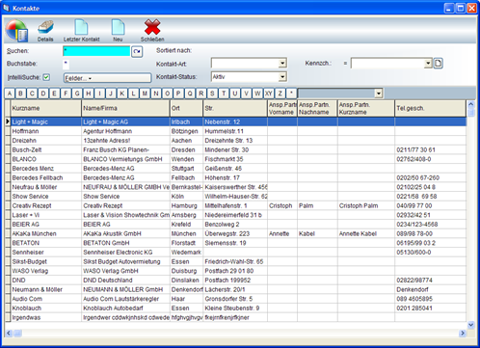This screenshot has height=348, width=480.
Task: Click the horizontal scrollbar left arrow
Action: click(9, 334)
